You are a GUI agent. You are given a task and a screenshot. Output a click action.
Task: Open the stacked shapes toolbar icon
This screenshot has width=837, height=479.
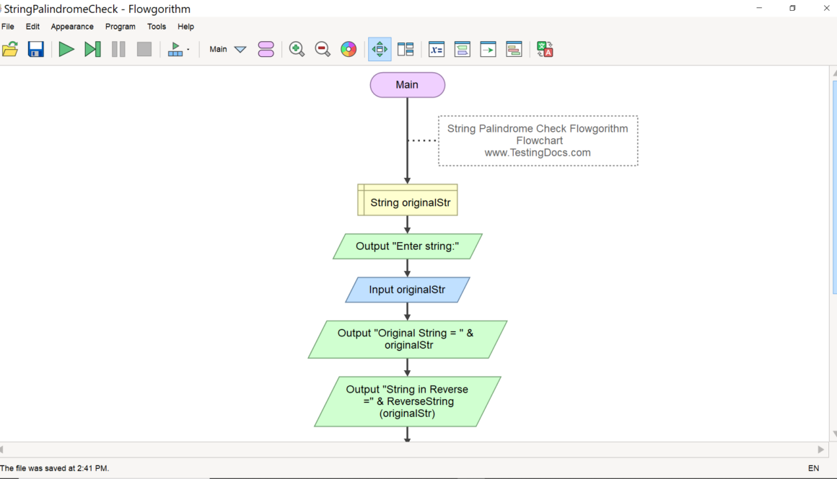point(514,50)
